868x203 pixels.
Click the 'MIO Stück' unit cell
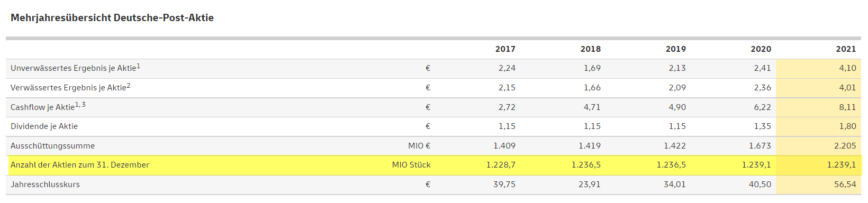pyautogui.click(x=411, y=165)
